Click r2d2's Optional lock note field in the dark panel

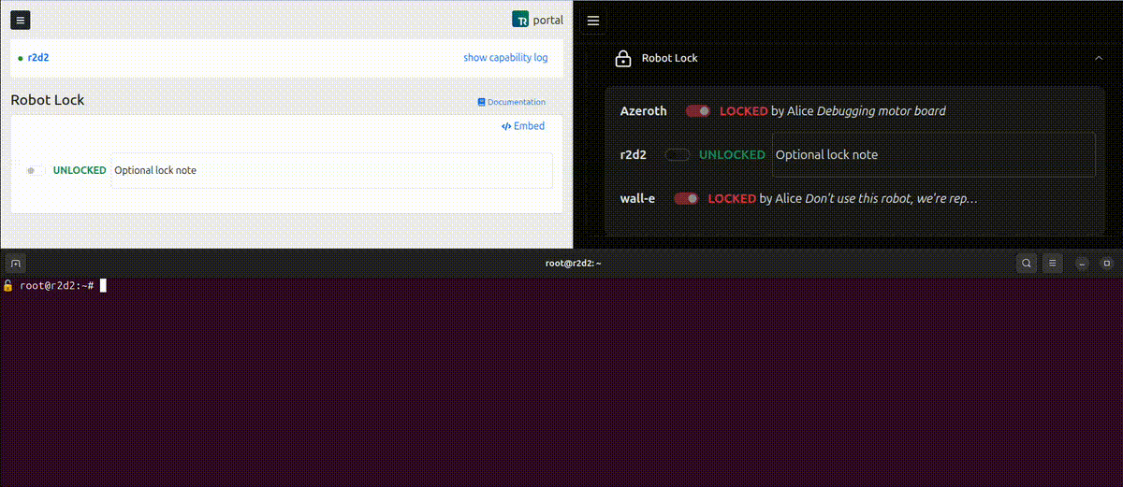point(932,155)
